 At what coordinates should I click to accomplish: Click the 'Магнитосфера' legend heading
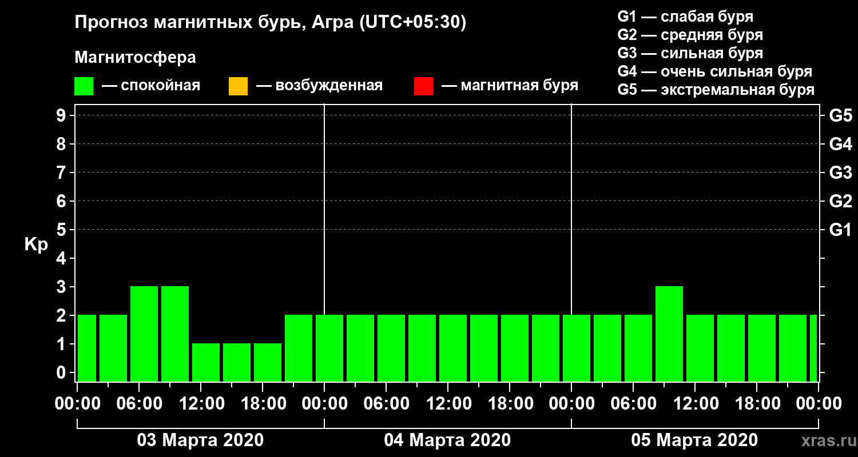tap(135, 58)
